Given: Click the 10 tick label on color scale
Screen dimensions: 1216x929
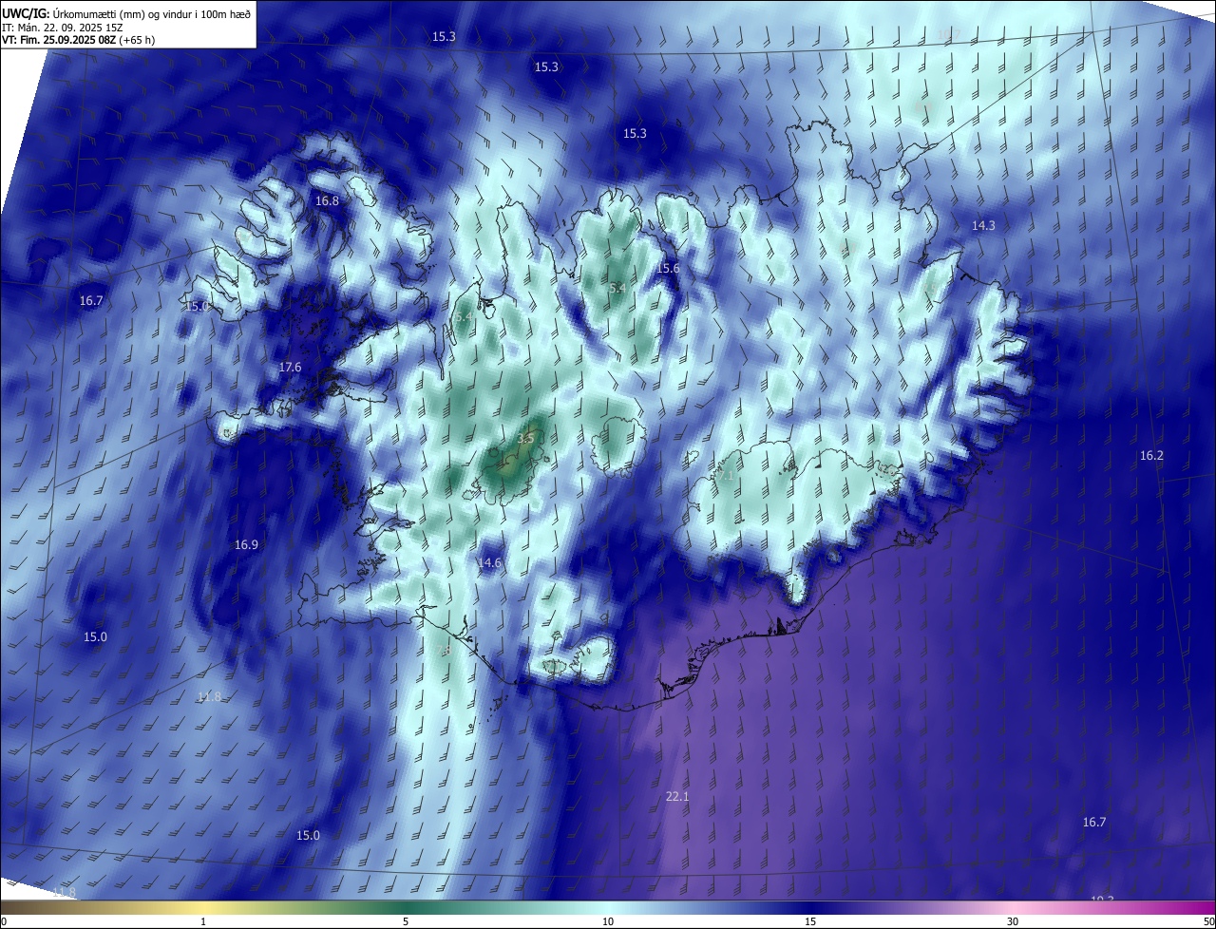Looking at the screenshot, I should [608, 921].
